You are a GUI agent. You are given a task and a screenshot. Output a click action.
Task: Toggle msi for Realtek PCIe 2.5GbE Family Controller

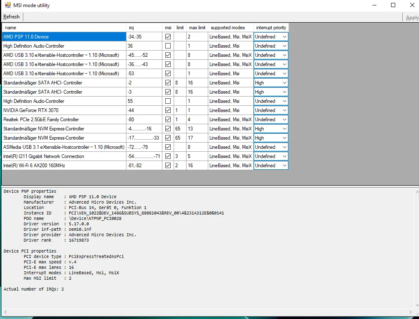click(x=168, y=119)
